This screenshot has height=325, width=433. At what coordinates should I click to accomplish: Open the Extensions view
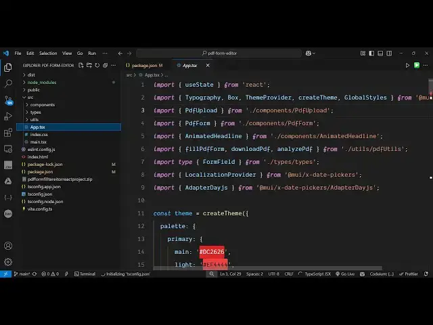(8, 133)
